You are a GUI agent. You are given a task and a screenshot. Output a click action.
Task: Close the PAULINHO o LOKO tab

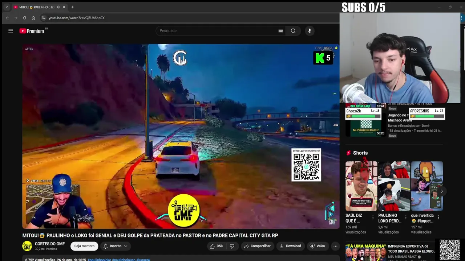(x=64, y=7)
